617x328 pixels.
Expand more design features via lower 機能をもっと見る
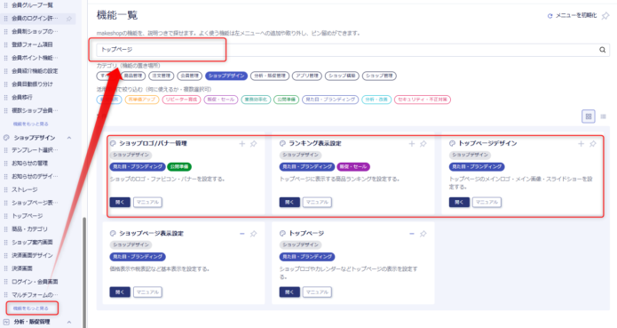tap(31, 308)
